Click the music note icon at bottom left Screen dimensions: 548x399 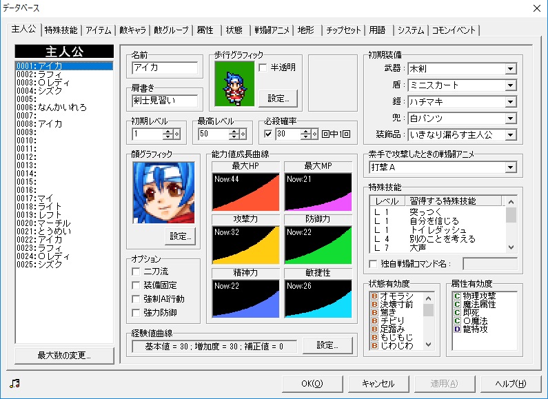[x=14, y=384]
